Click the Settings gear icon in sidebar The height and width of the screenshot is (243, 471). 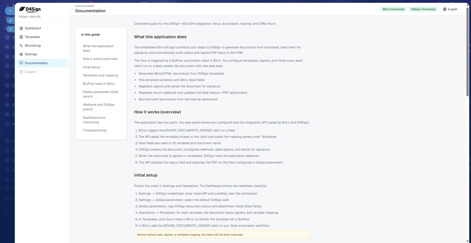coord(21,54)
